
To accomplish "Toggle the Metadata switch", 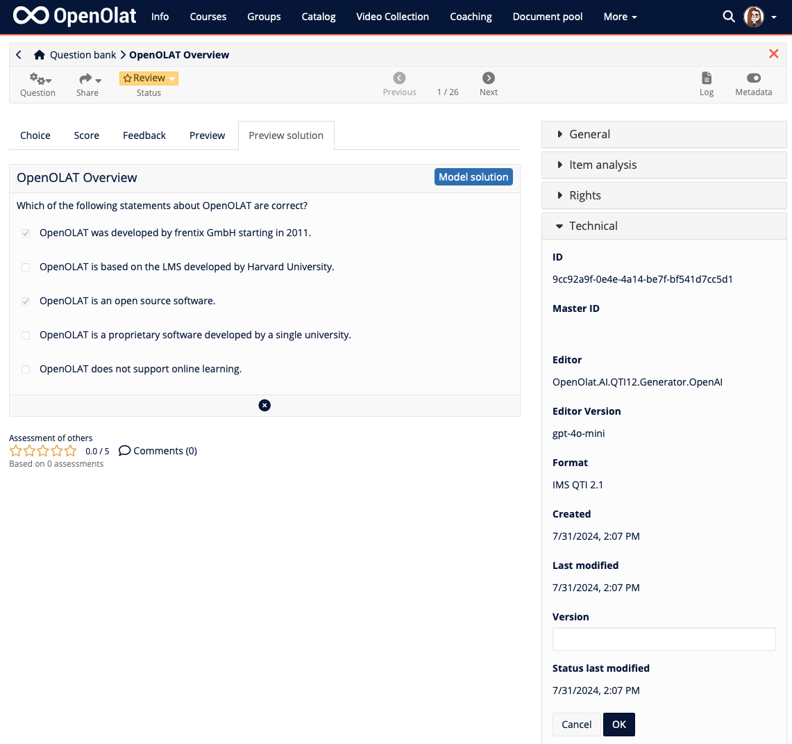I will [x=753, y=78].
